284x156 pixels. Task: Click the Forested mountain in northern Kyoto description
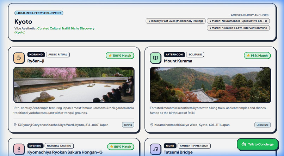[208, 110]
